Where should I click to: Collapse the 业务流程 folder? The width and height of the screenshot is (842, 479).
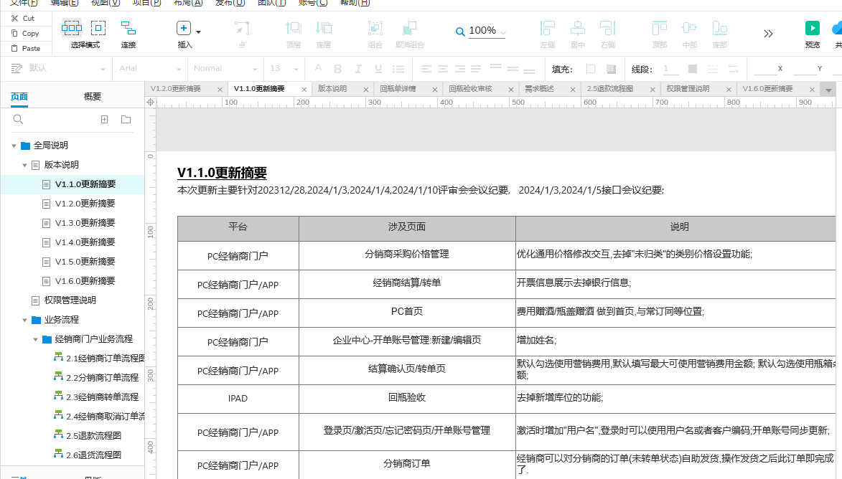[25, 320]
